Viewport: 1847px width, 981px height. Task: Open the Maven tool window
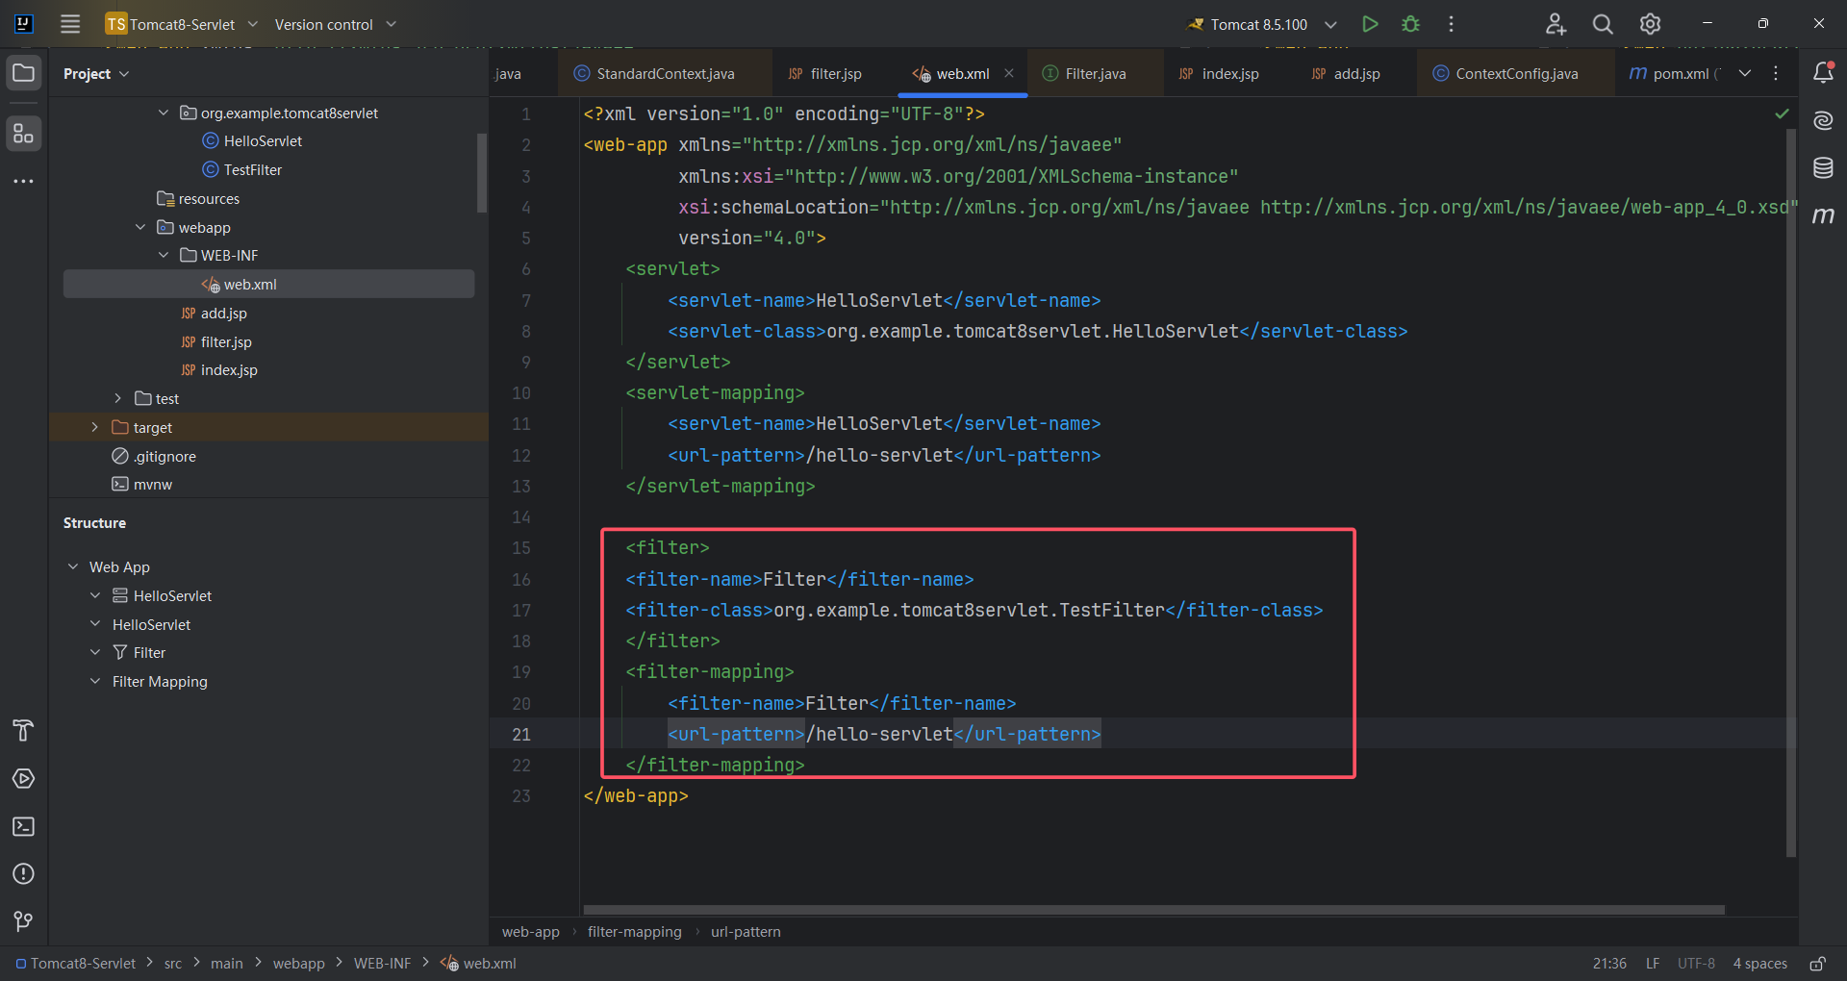point(1823,215)
